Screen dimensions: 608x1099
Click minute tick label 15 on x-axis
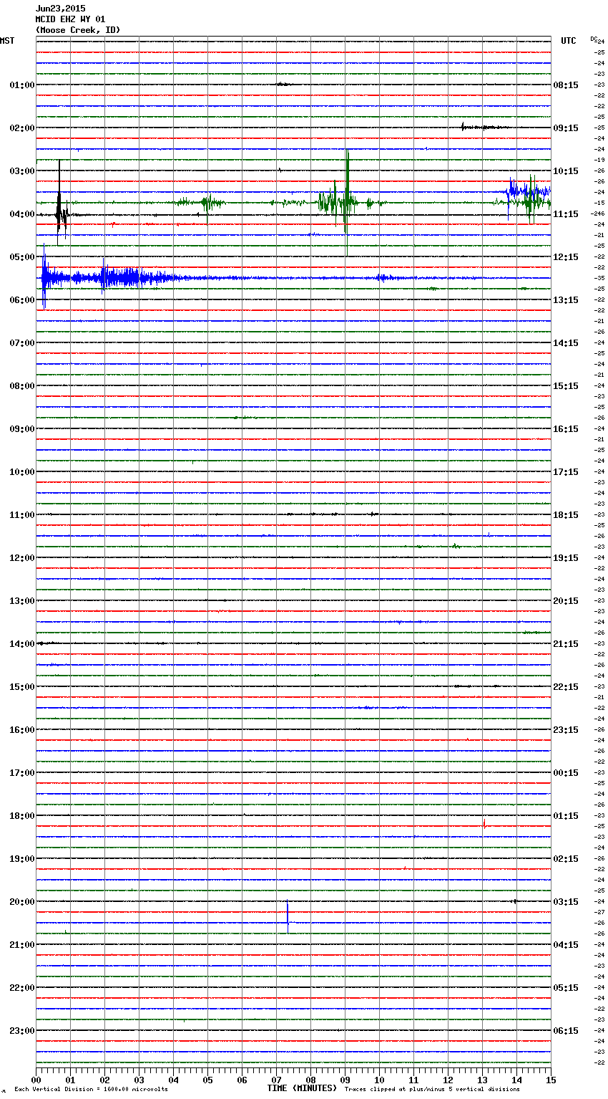click(x=551, y=1080)
